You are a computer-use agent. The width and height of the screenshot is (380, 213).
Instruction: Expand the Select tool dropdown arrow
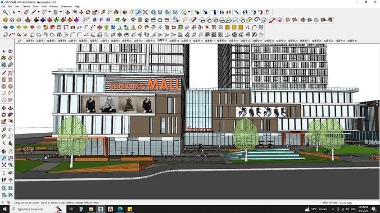[x=19, y=12]
